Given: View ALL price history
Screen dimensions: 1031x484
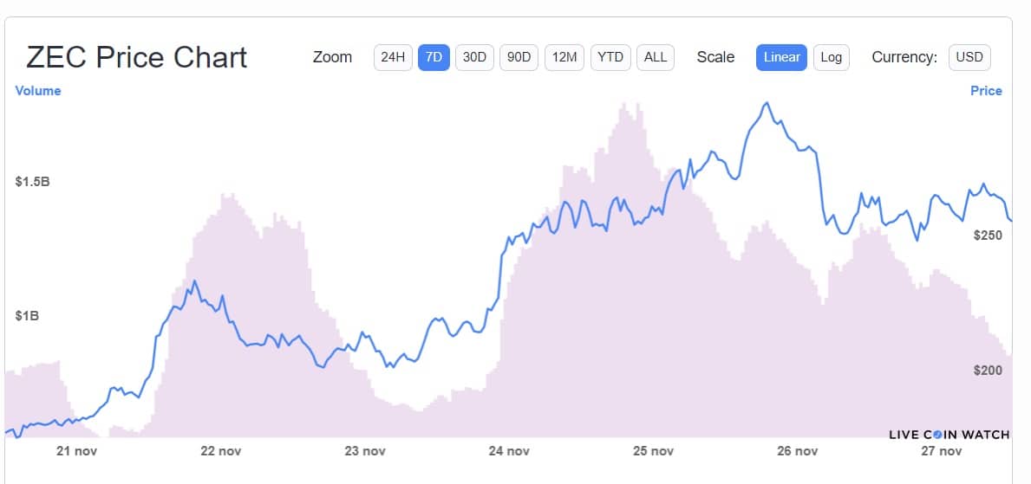Looking at the screenshot, I should [x=656, y=57].
